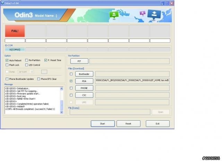Image resolution: width=222 pixels, height=161 pixels.
Task: Click the message log scroll down arrow
Action: pos(61,112)
